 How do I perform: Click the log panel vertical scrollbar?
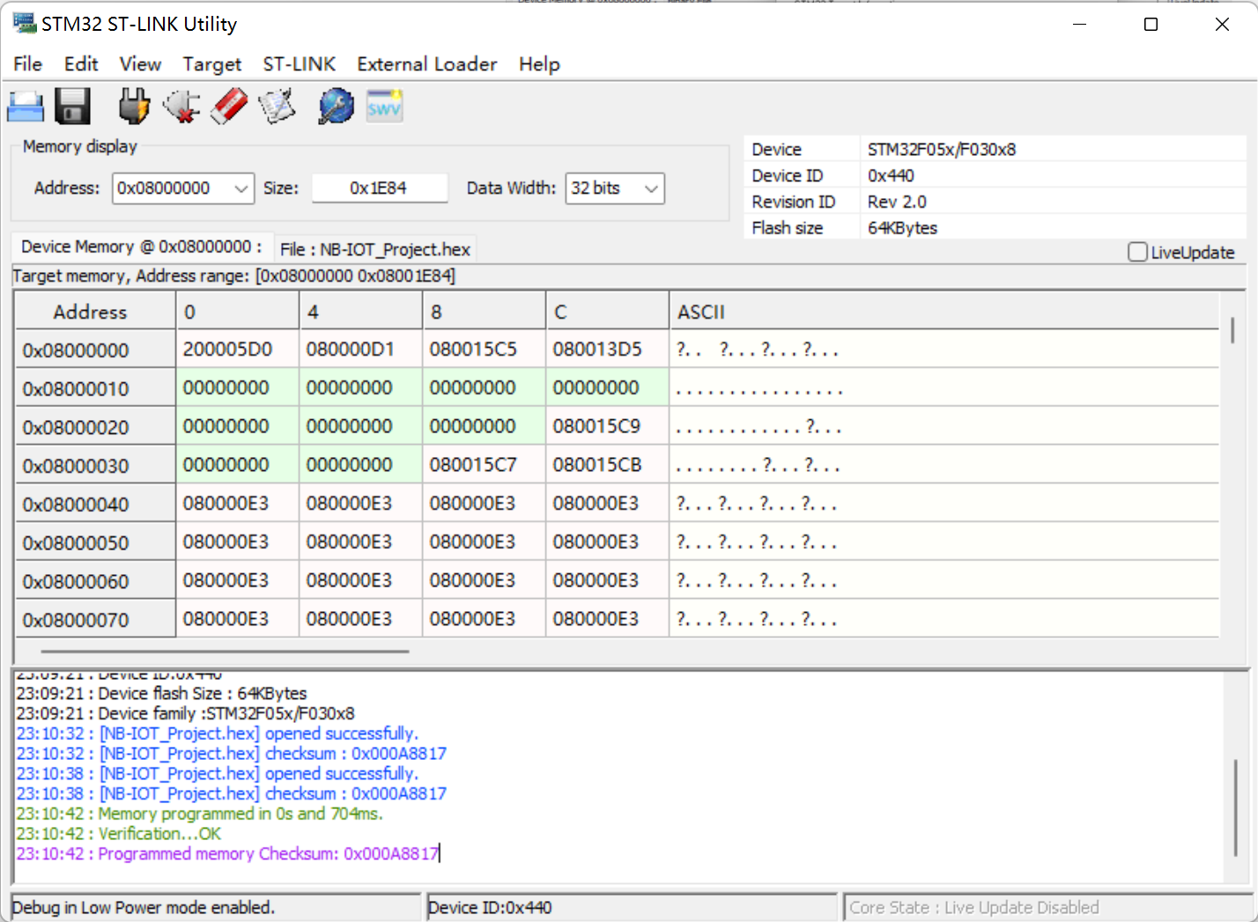(x=1235, y=806)
